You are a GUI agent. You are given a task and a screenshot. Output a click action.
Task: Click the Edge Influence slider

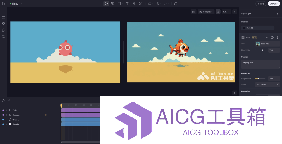point(260,78)
